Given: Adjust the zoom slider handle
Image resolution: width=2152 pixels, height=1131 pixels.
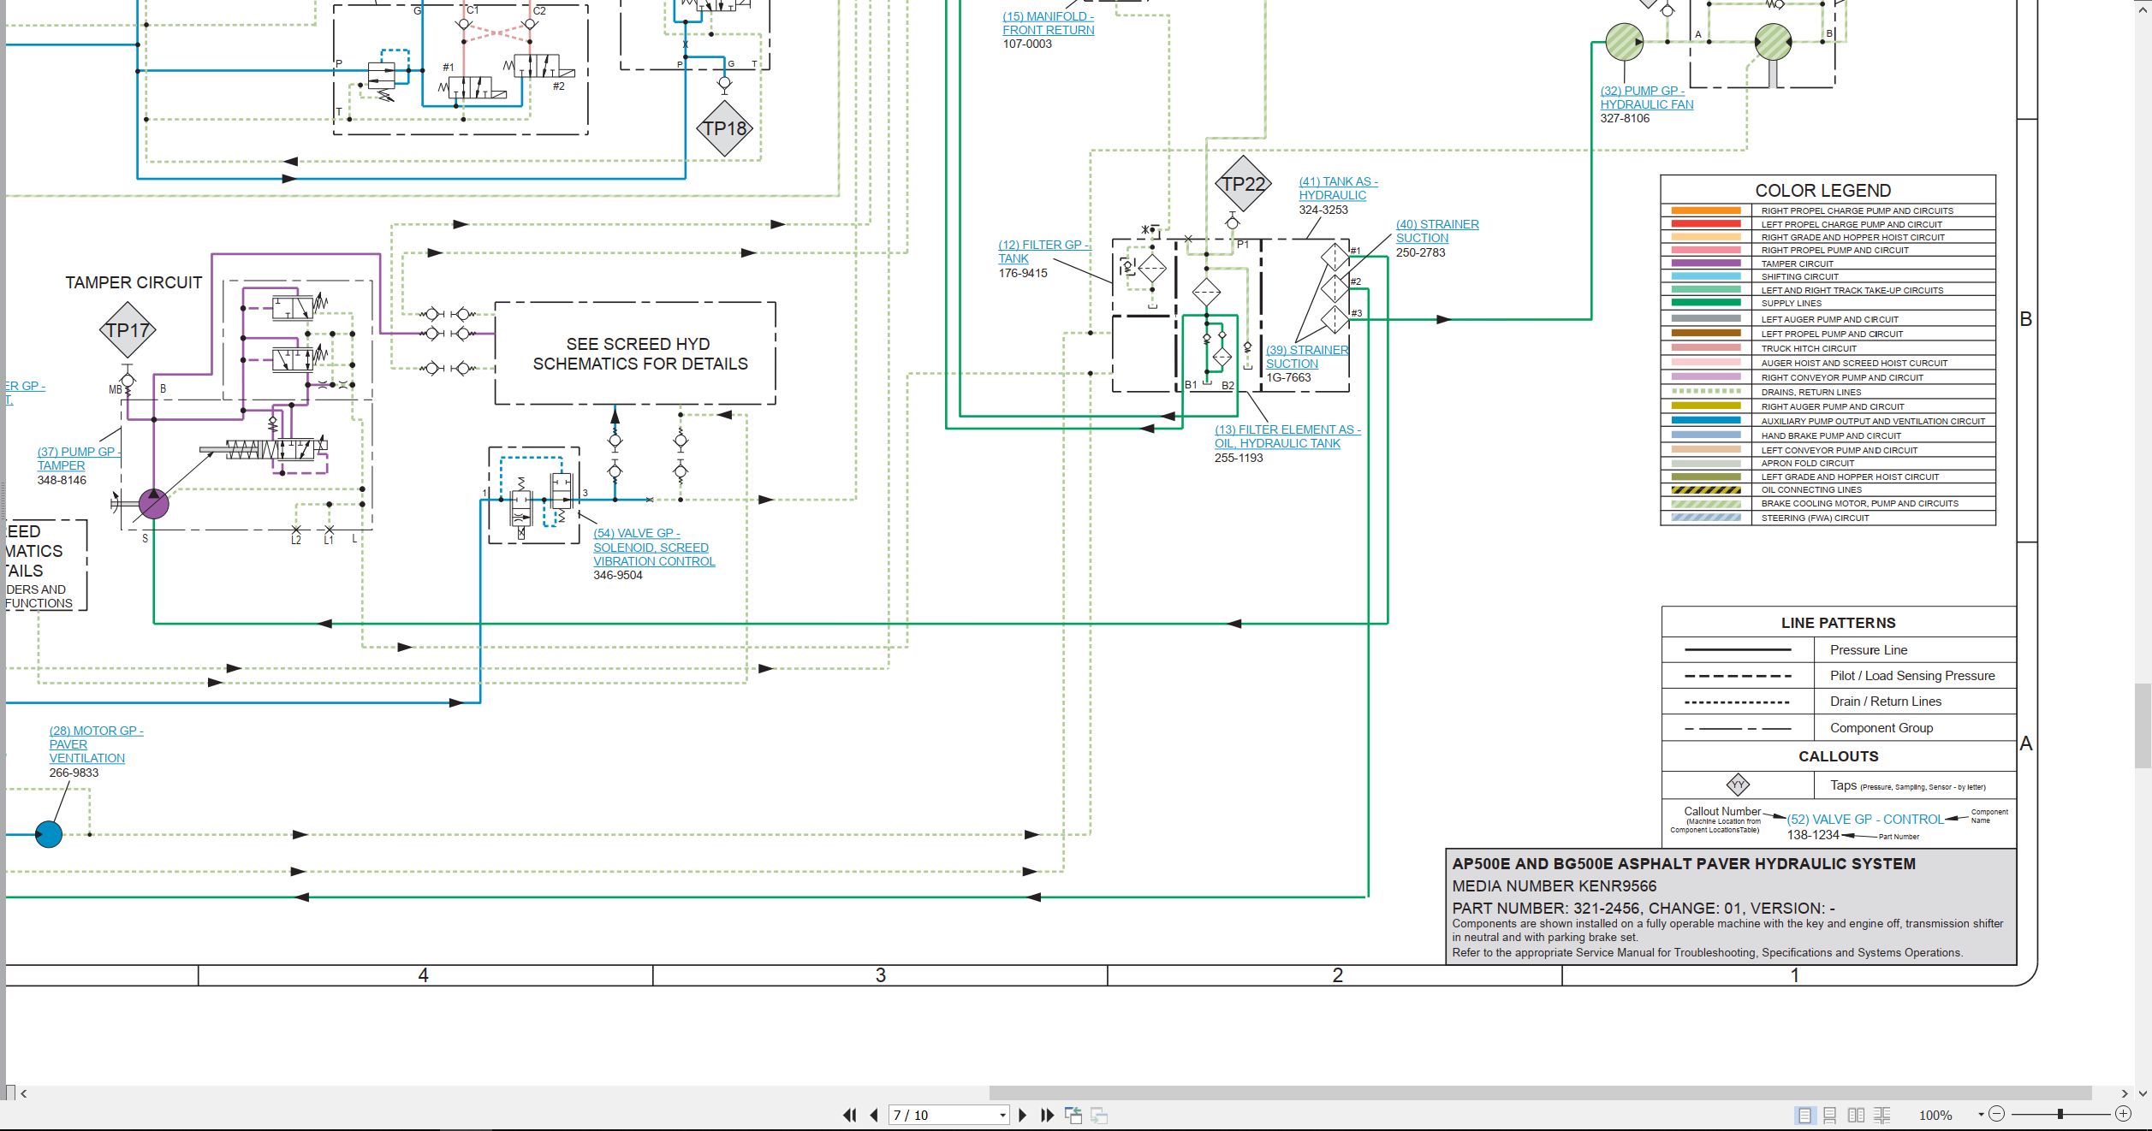Looking at the screenshot, I should tap(2060, 1114).
